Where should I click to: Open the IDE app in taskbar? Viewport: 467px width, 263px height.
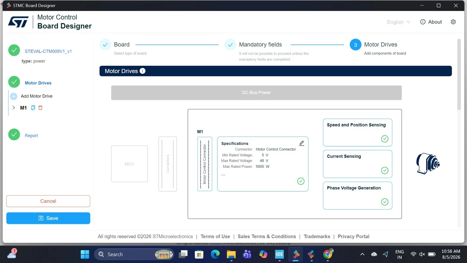coord(279,255)
